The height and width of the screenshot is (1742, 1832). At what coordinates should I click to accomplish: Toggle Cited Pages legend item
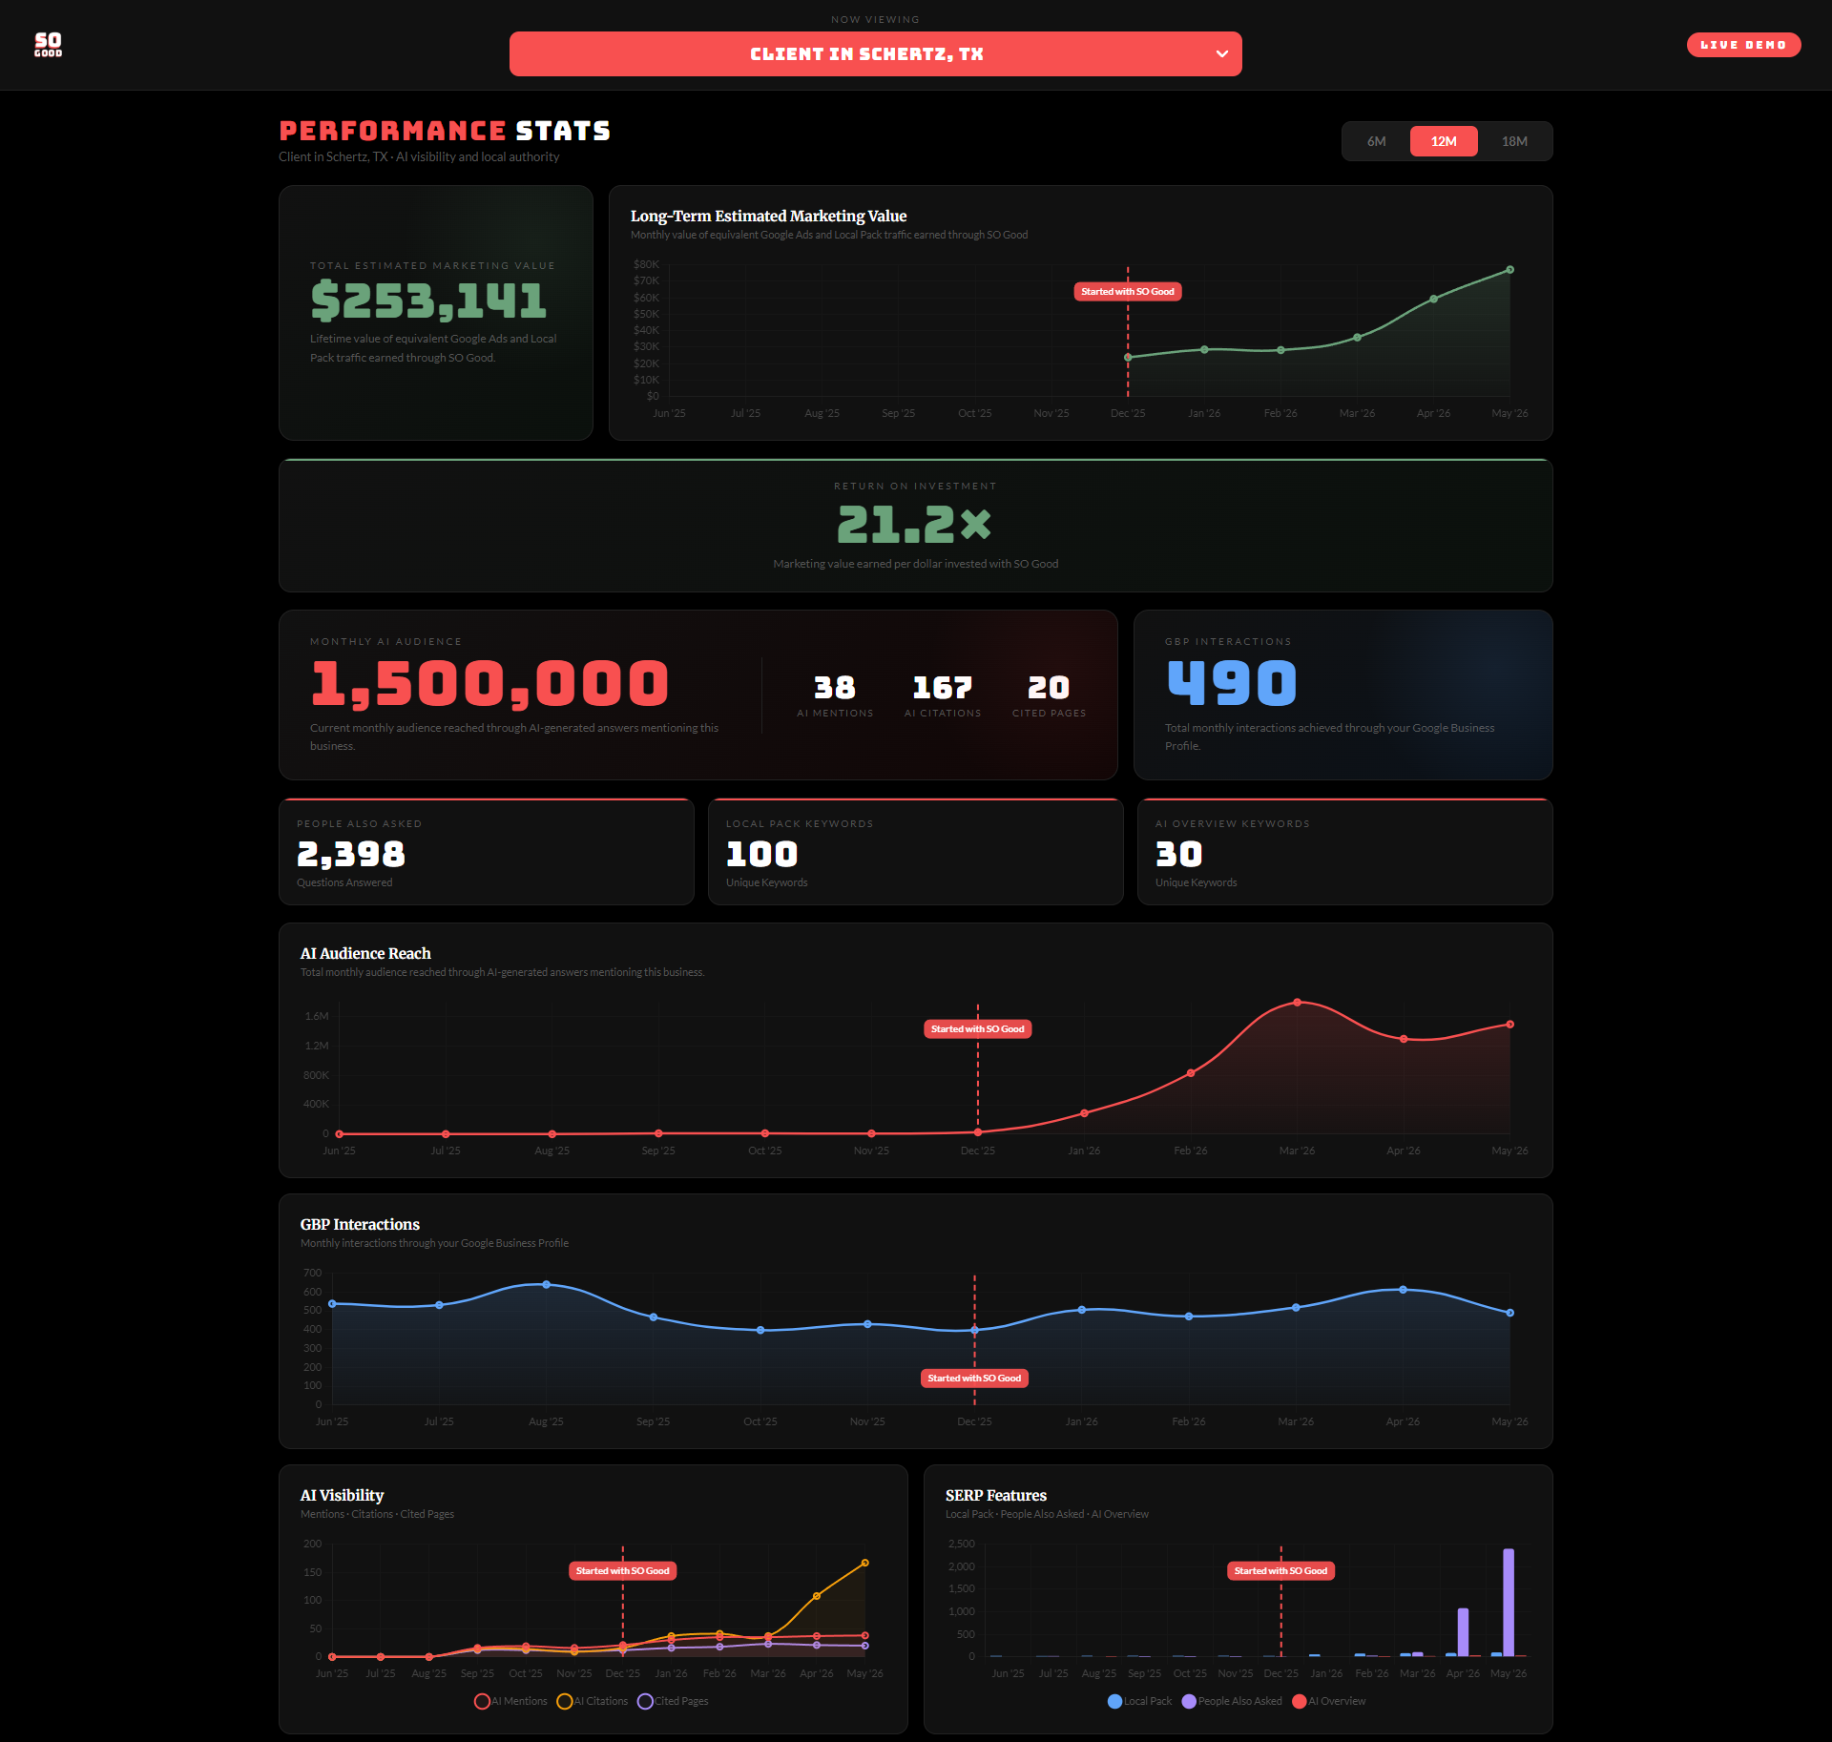(673, 1701)
